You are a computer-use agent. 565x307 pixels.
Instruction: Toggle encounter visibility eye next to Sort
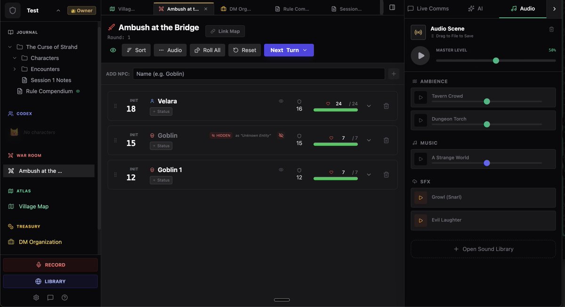(x=113, y=50)
